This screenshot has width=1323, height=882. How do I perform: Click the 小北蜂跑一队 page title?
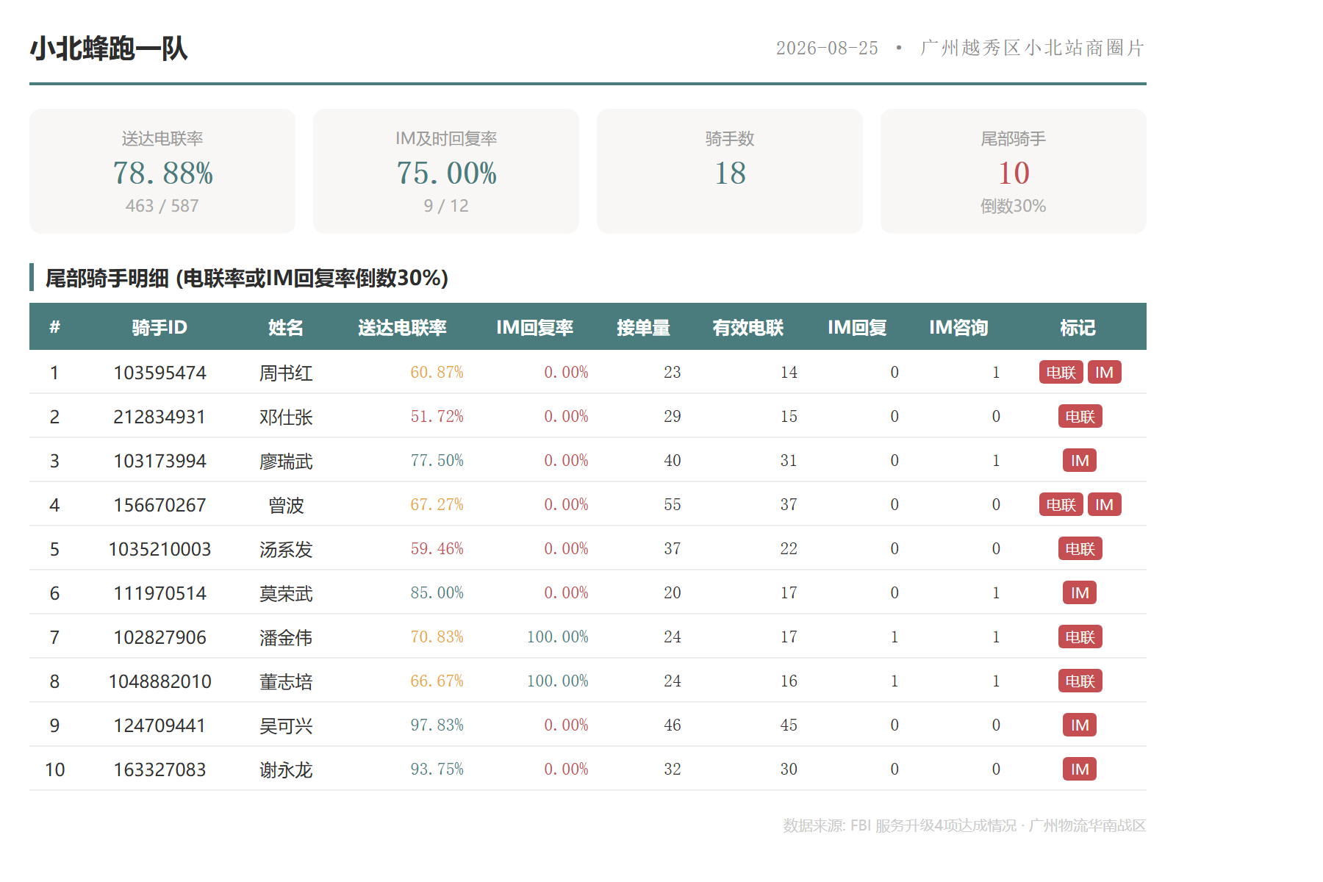tap(109, 49)
